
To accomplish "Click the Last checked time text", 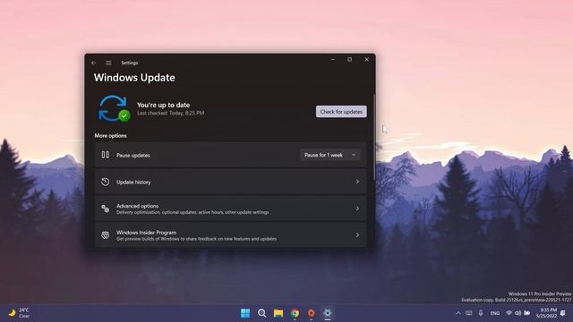I will [x=171, y=114].
